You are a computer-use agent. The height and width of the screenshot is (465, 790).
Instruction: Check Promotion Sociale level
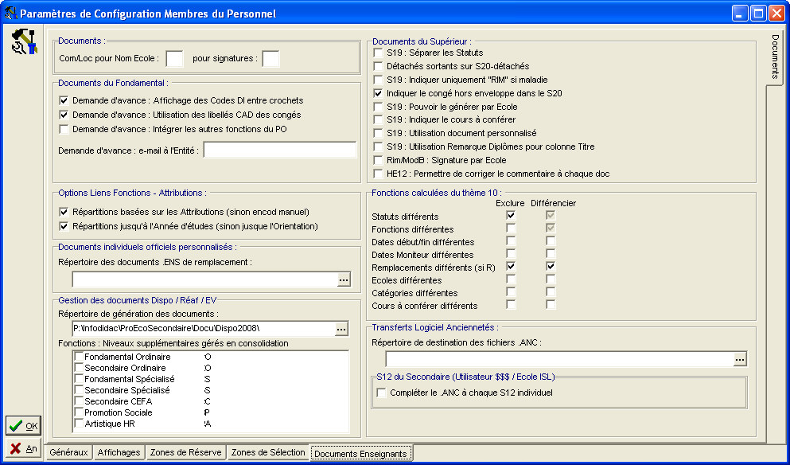click(x=79, y=412)
